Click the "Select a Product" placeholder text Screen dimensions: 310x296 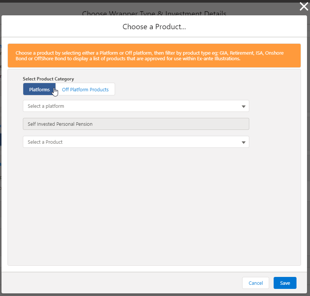(45, 142)
